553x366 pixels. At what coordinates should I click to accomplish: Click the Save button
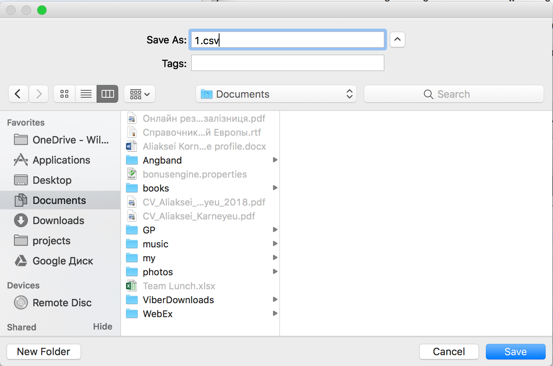pos(515,352)
